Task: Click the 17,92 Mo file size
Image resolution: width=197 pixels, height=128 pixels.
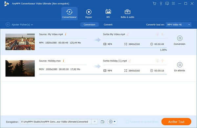Action: coord(75,69)
